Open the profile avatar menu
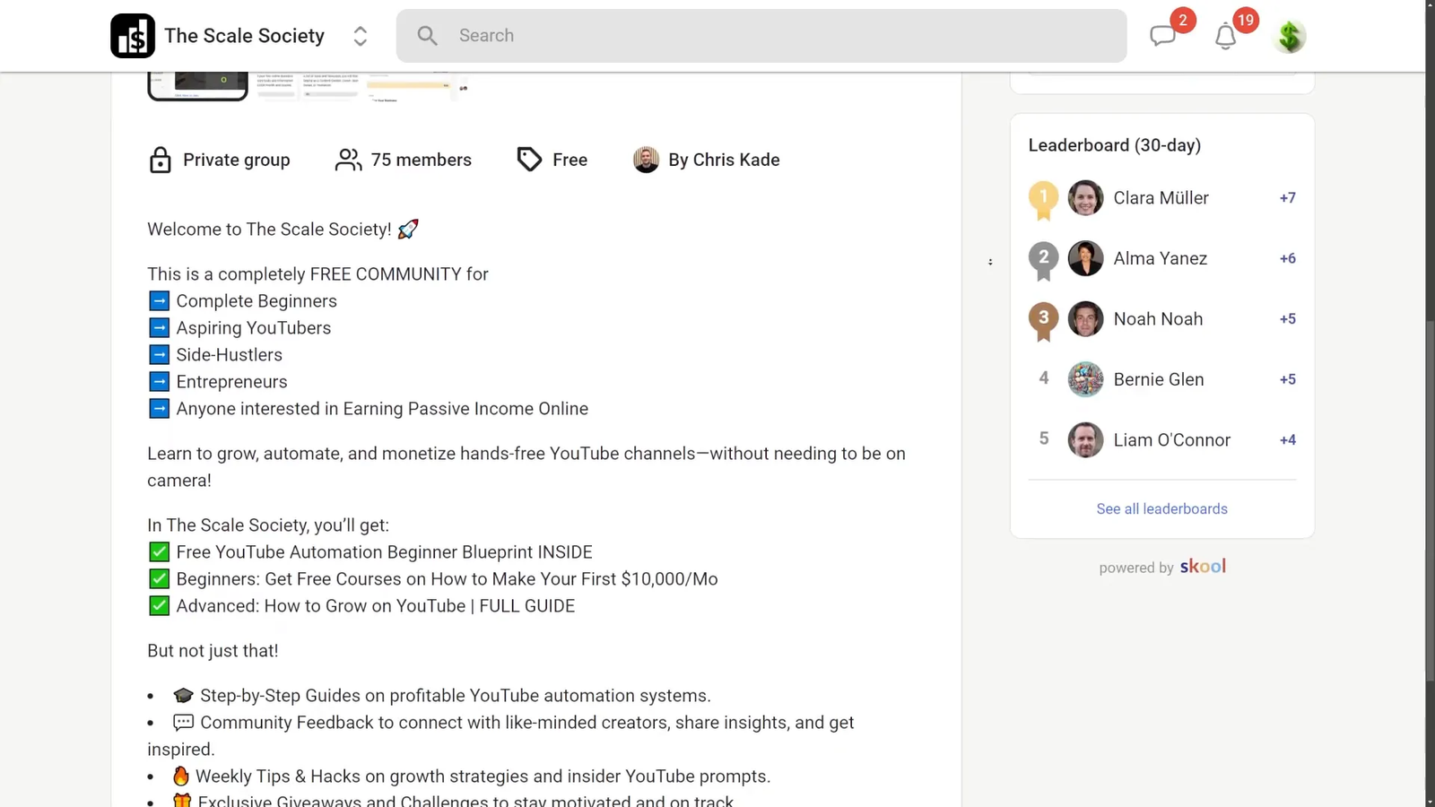 [x=1290, y=36]
